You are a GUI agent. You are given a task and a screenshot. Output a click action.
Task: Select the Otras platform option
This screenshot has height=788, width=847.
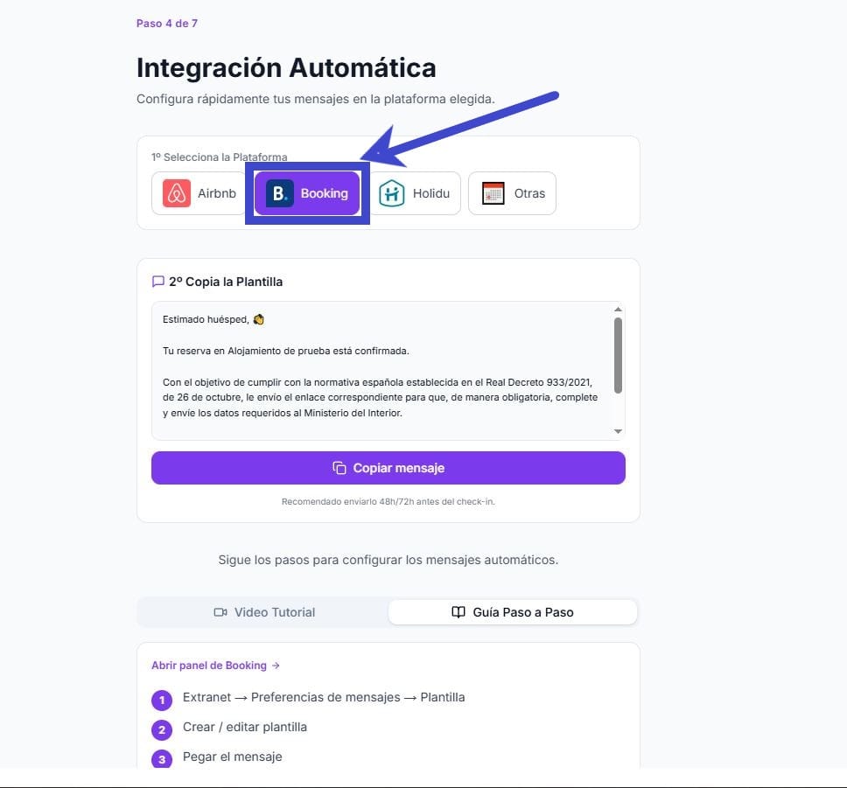(512, 192)
